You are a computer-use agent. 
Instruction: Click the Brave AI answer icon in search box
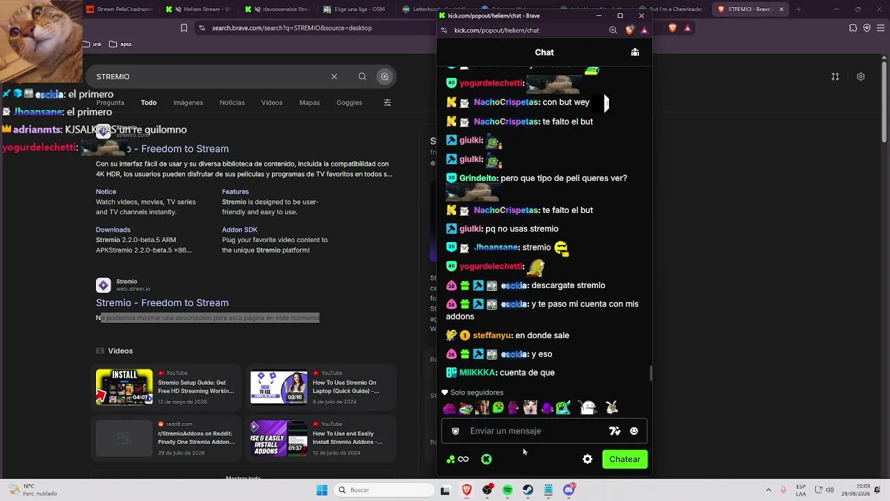click(x=385, y=77)
